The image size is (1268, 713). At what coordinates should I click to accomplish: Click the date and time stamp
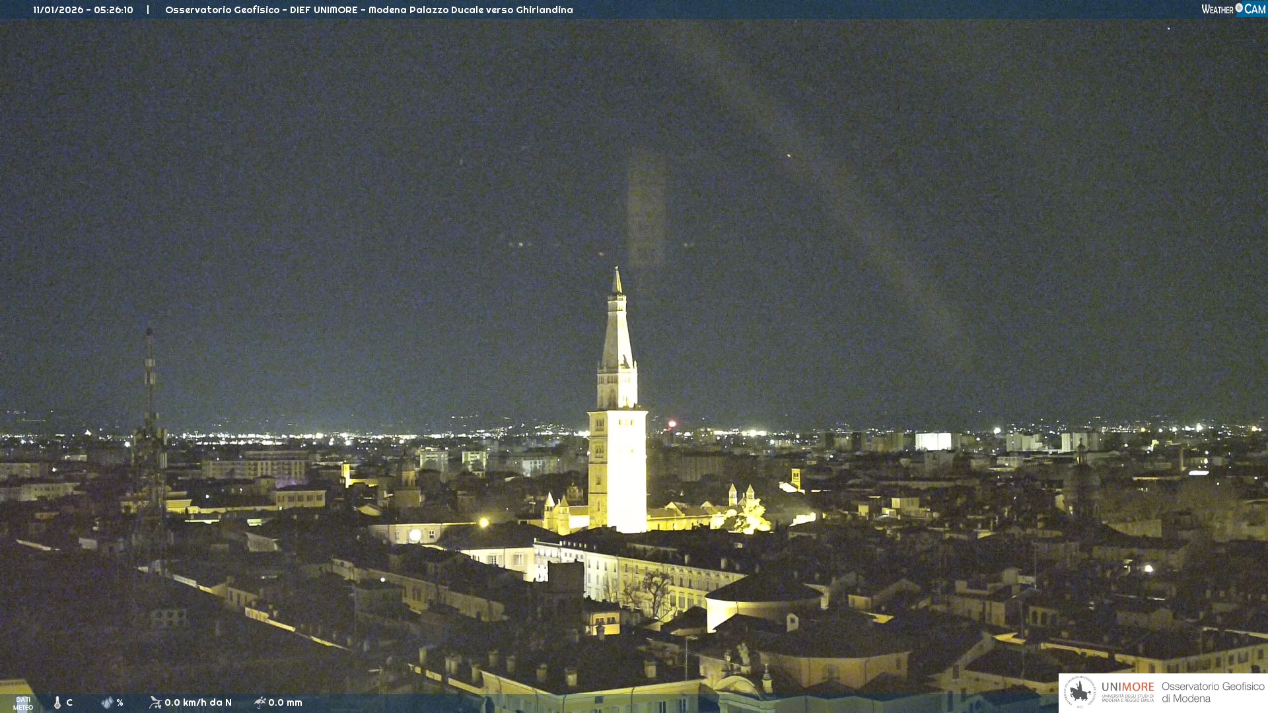(83, 10)
